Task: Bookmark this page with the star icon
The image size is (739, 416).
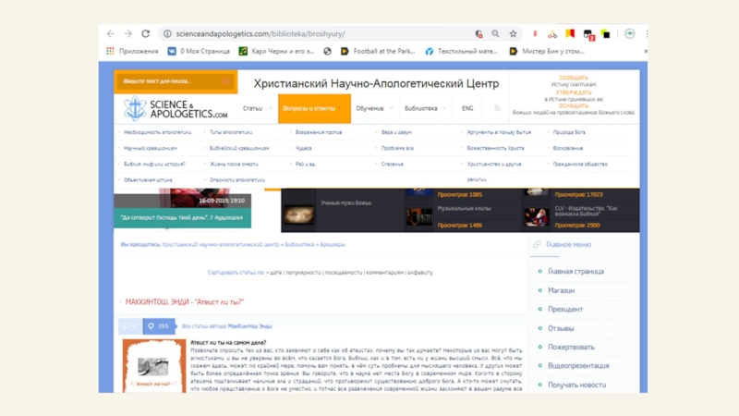Action: (x=514, y=33)
